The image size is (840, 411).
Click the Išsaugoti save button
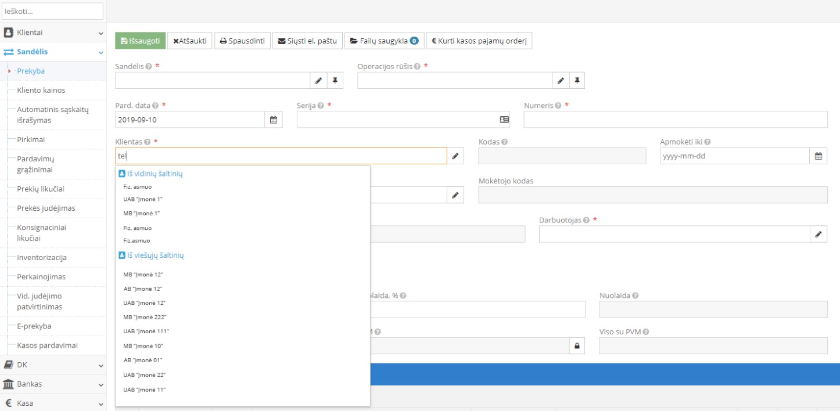(141, 41)
